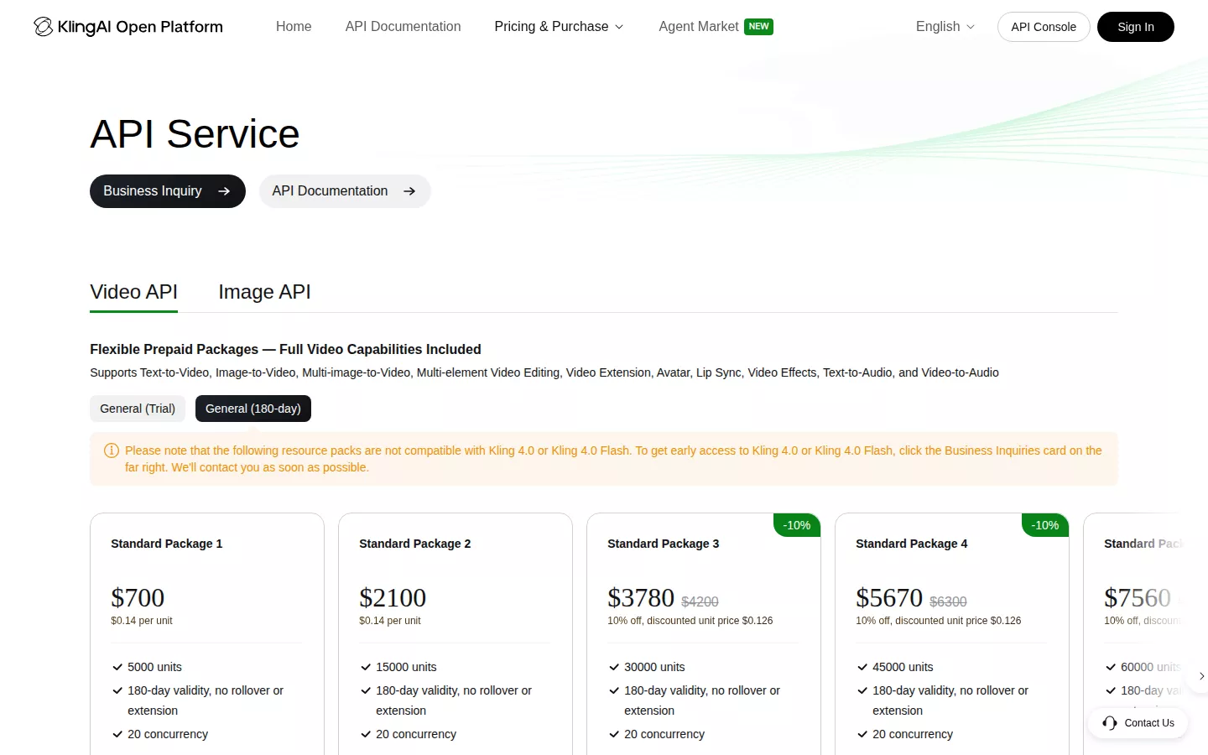
Task: Click the $0.14 per unit text under $2100
Action: click(390, 621)
